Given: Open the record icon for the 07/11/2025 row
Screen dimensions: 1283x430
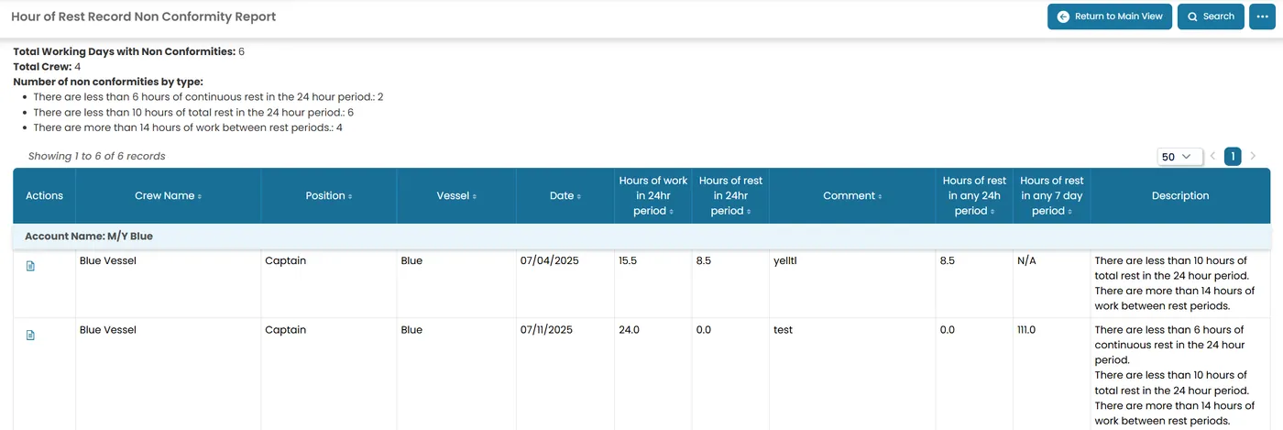Looking at the screenshot, I should point(30,335).
